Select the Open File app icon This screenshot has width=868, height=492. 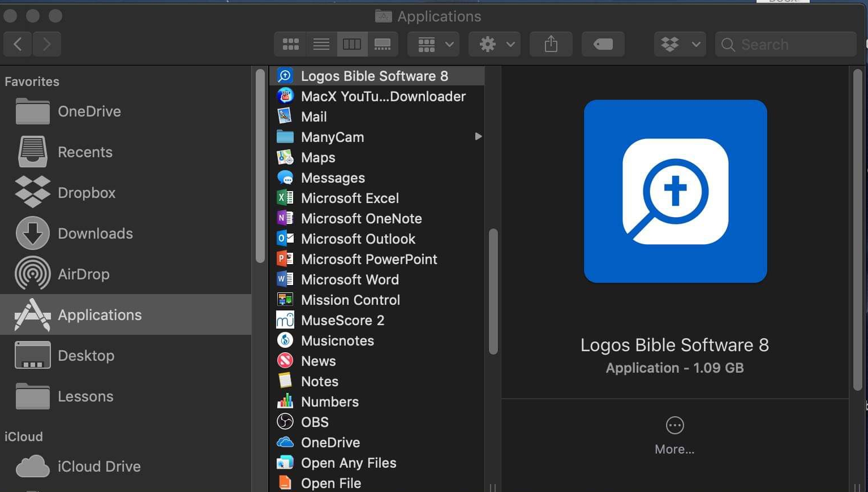pos(285,483)
